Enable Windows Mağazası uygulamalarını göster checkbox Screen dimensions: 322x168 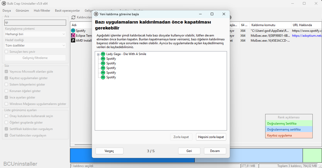pyautogui.click(x=7, y=104)
